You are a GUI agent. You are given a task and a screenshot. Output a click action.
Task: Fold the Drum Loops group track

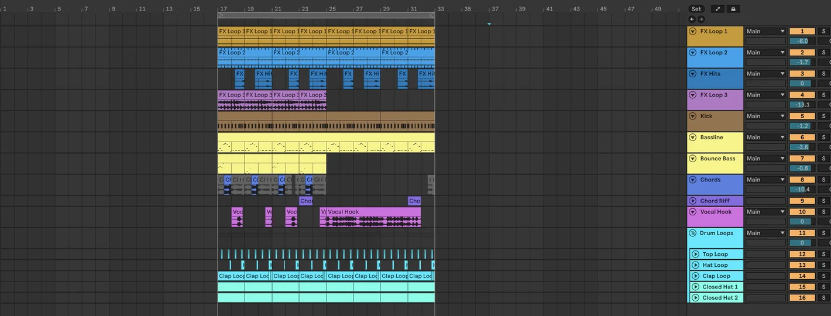tap(693, 233)
